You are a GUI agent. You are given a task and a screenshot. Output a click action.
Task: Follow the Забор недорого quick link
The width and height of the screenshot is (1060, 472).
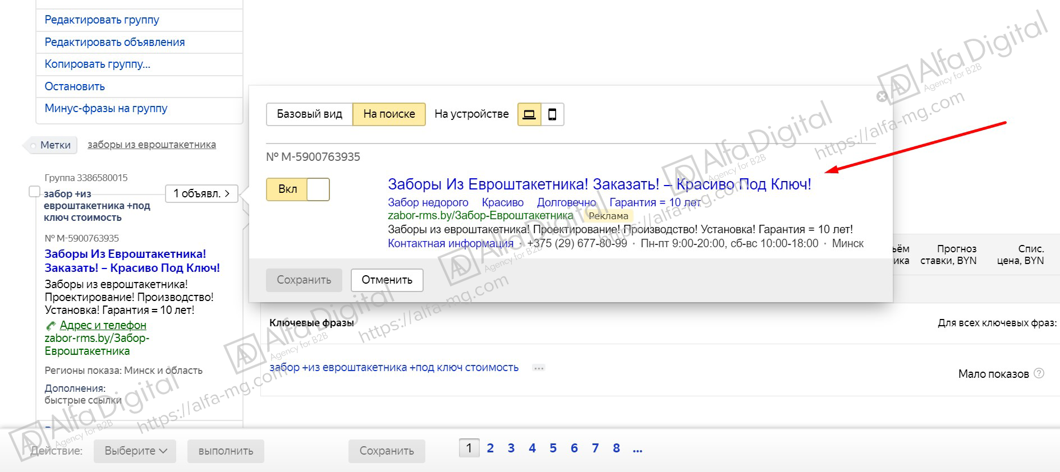tap(428, 202)
